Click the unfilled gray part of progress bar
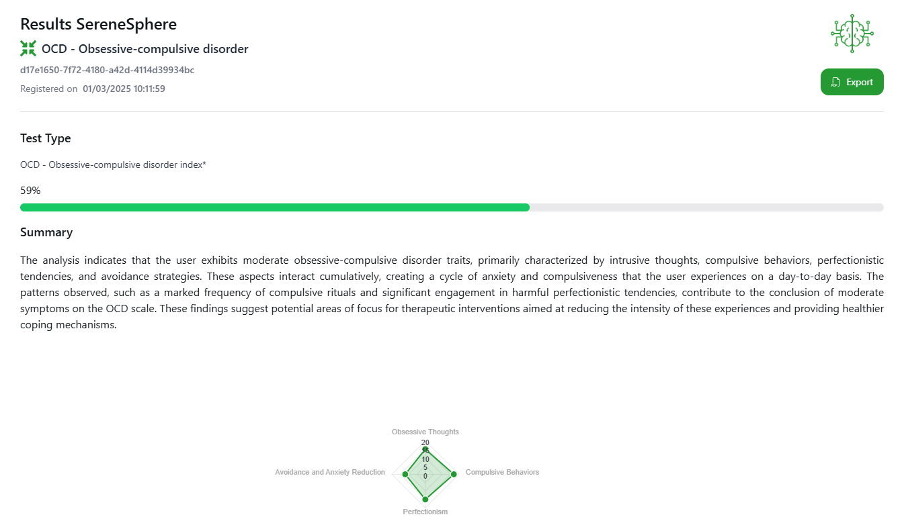The width and height of the screenshot is (902, 527). [x=706, y=207]
